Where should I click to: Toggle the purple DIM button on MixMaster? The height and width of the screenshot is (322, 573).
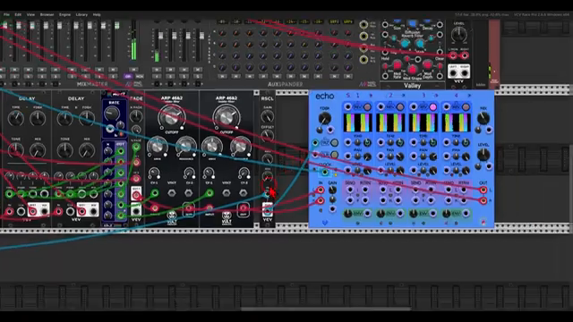[128, 76]
